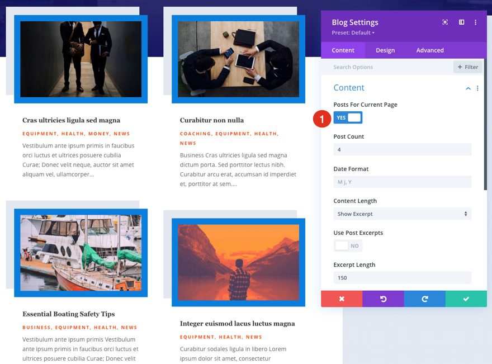Click the split-panel view icon in the header
This screenshot has height=364, width=492.
point(461,22)
